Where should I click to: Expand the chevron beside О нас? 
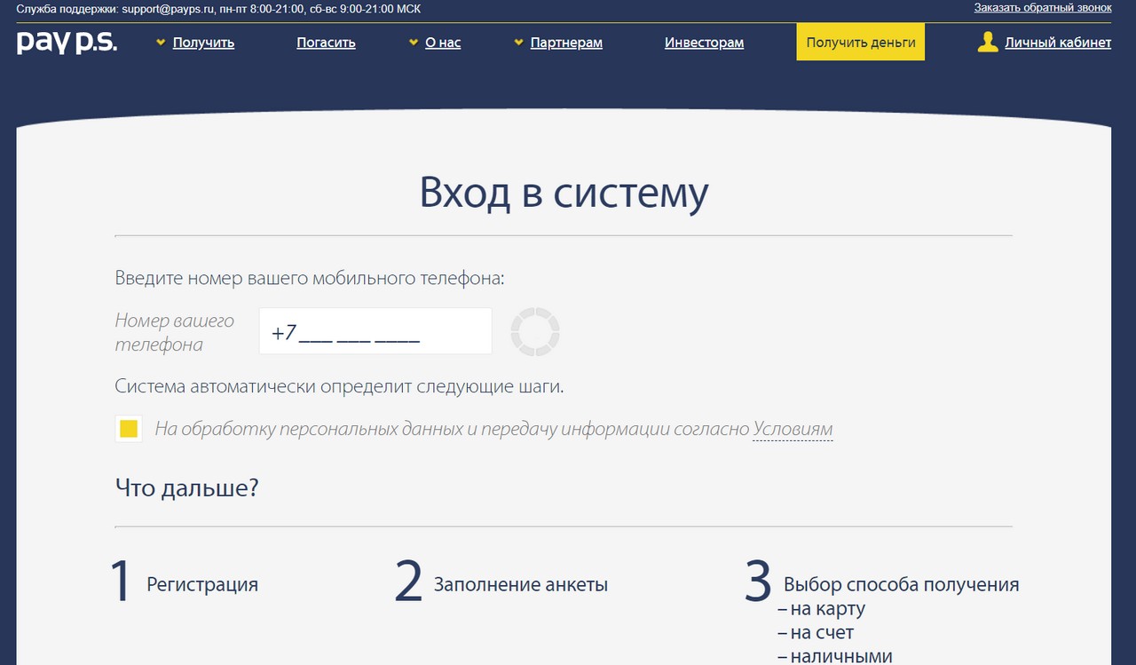click(x=413, y=42)
